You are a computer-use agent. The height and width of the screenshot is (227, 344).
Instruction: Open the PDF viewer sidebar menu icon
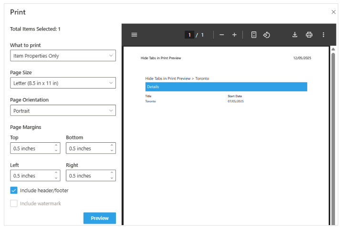pos(134,35)
